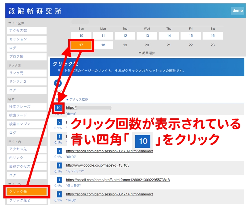Click the blue count square showing 2
Screen dimensions: 249x208
pos(59,122)
